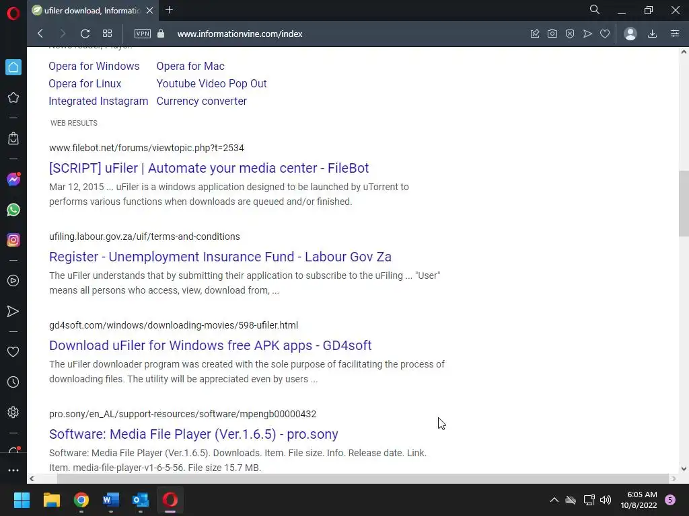Open the Opera for Mac link

pos(190,67)
